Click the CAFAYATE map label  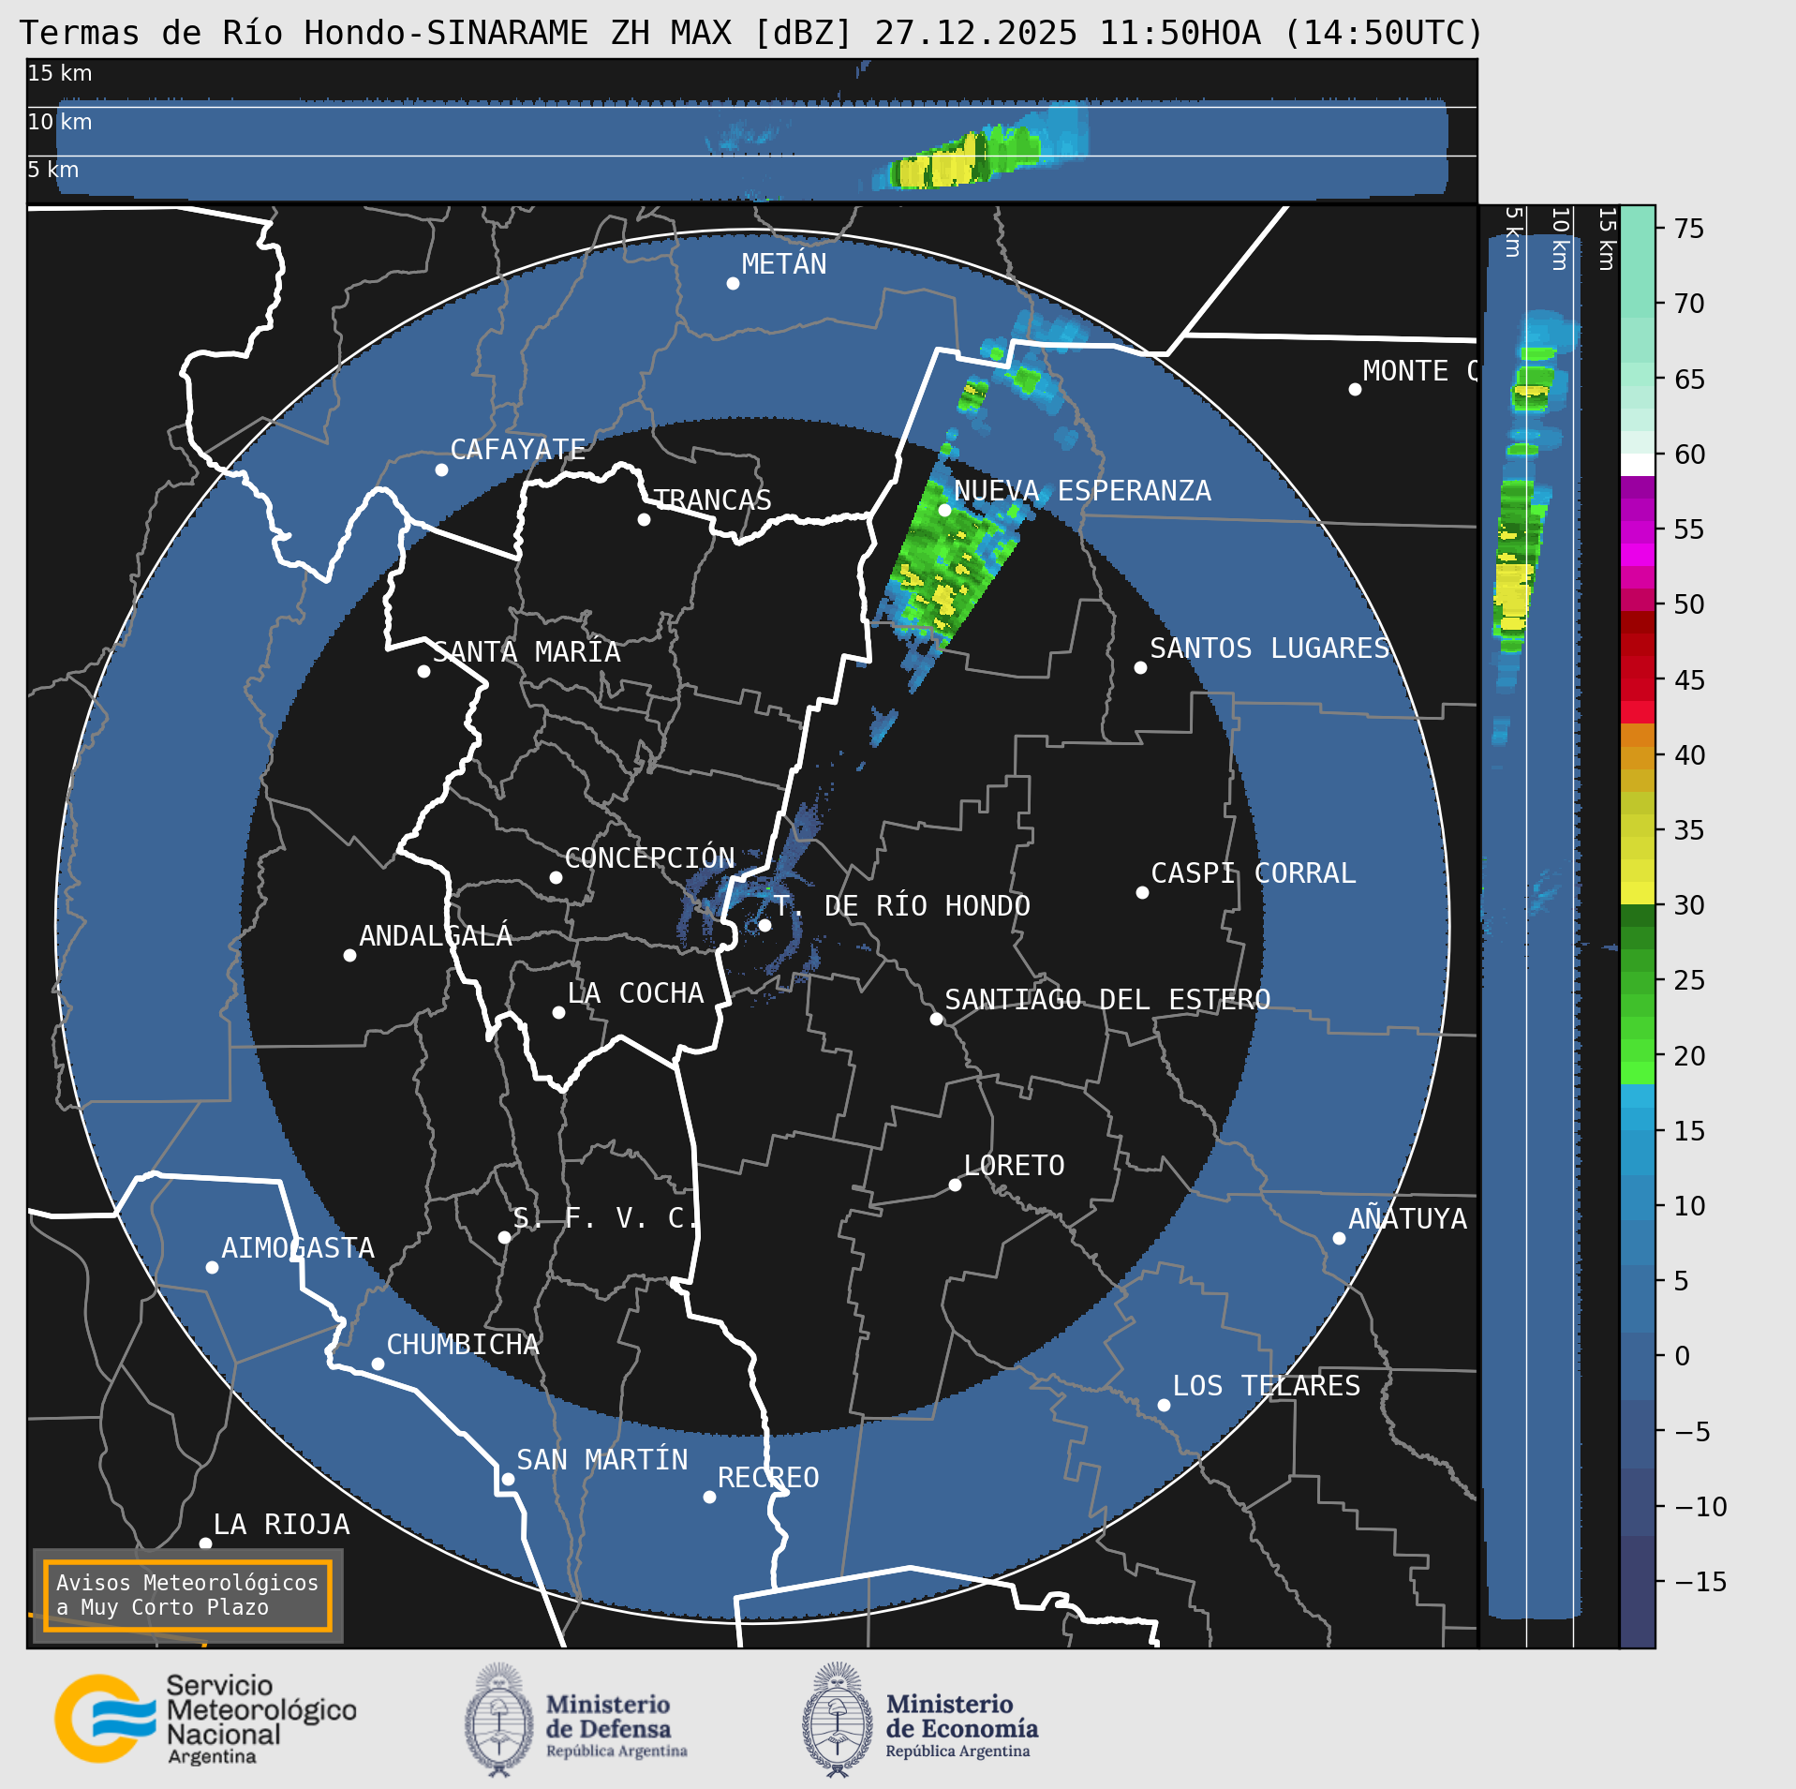point(518,450)
